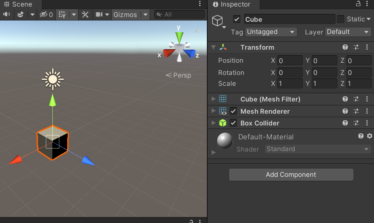Click the Add Component button
Viewport: 374px width, 223px height.
tap(291, 175)
